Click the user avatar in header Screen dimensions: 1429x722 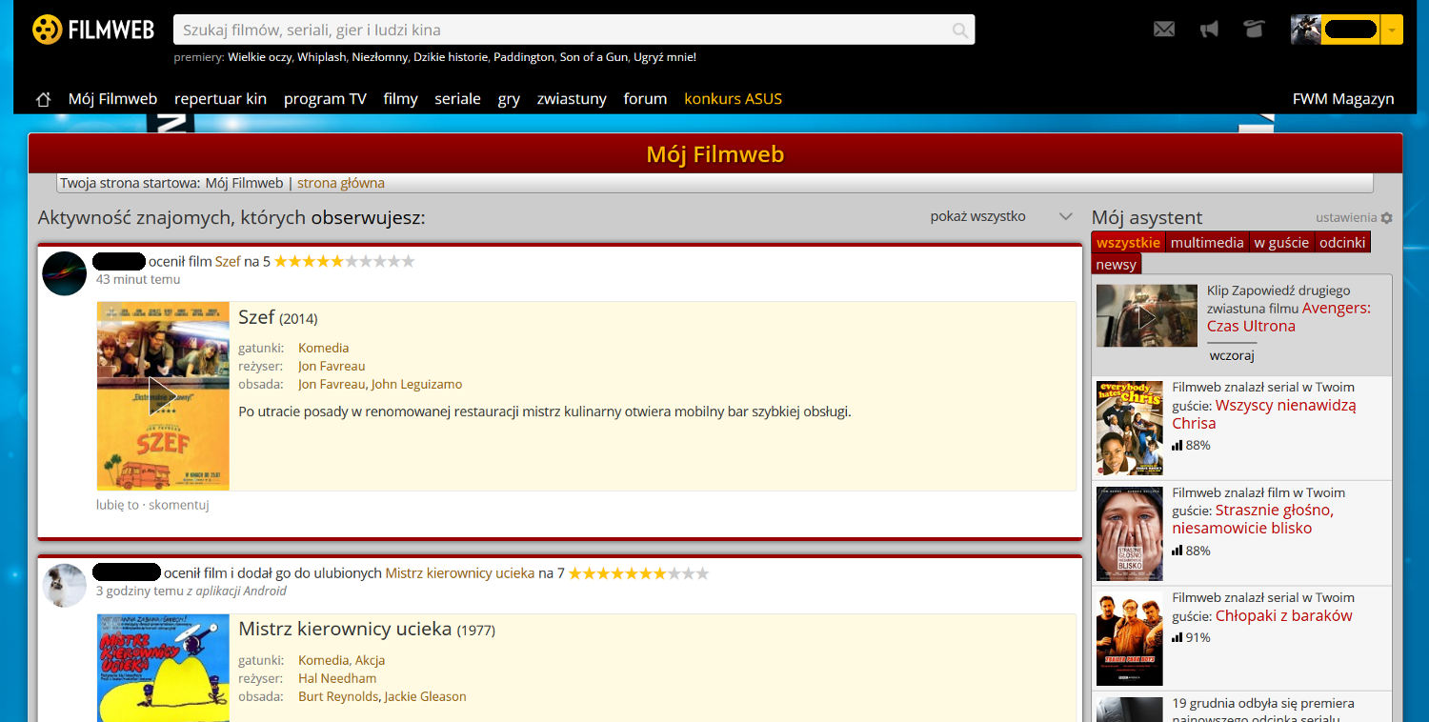click(1305, 30)
